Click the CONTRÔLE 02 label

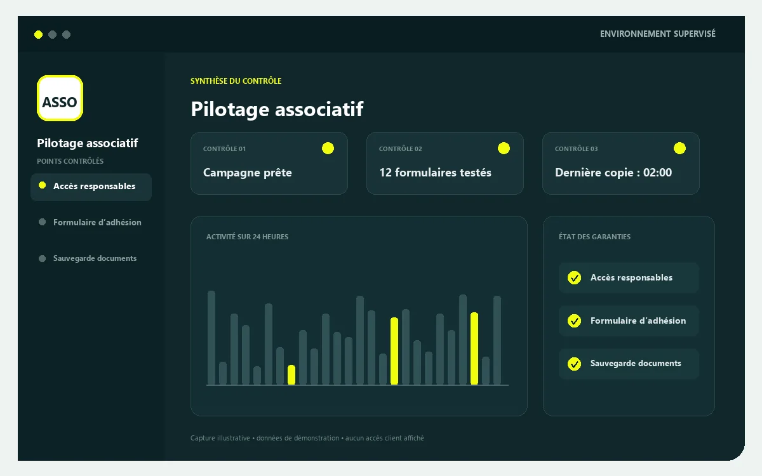[400, 149]
